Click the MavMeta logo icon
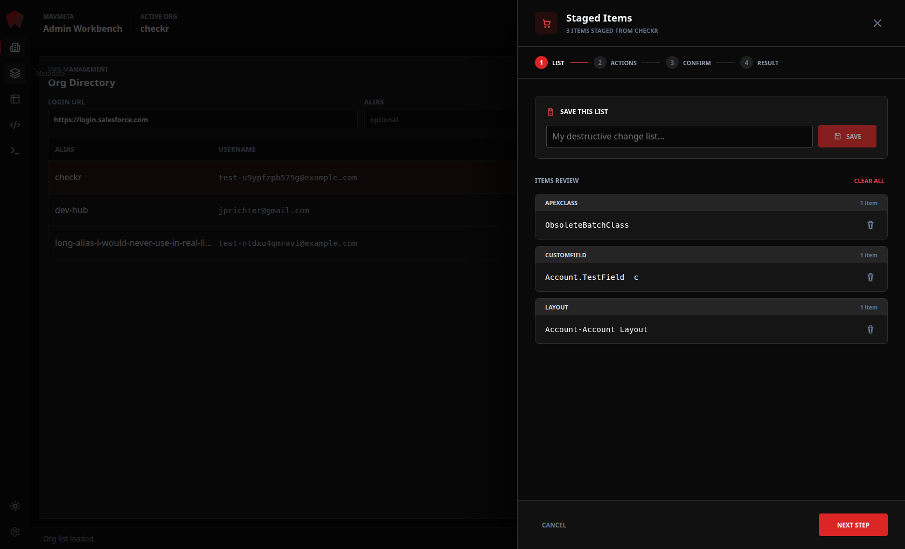905x549 pixels. tap(15, 19)
